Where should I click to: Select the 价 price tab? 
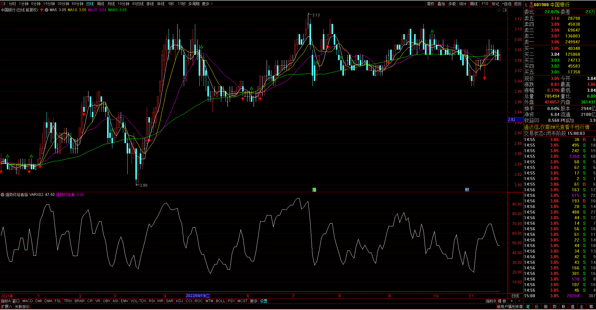tap(537, 307)
